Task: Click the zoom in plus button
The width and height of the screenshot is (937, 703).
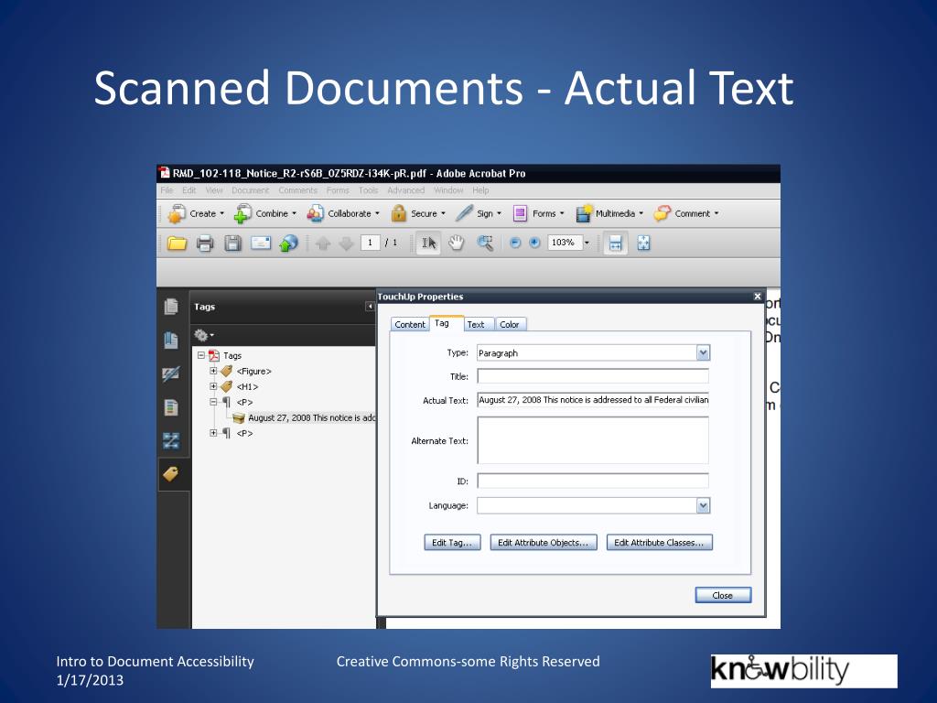Action: click(x=534, y=243)
